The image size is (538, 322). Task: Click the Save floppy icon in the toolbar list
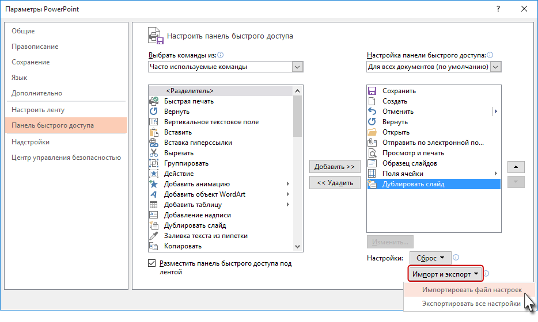pos(372,91)
